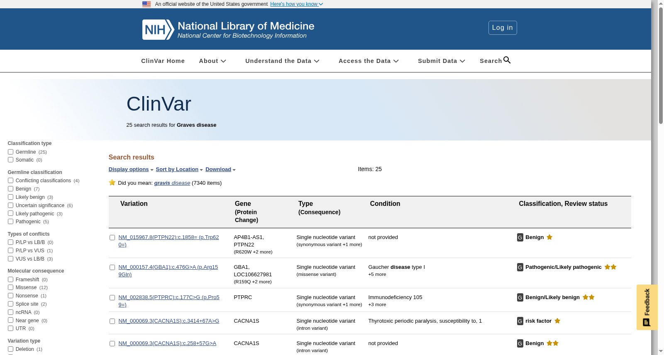Click the yellow star beside 'Did you mean'
The width and height of the screenshot is (664, 355).
pos(112,182)
